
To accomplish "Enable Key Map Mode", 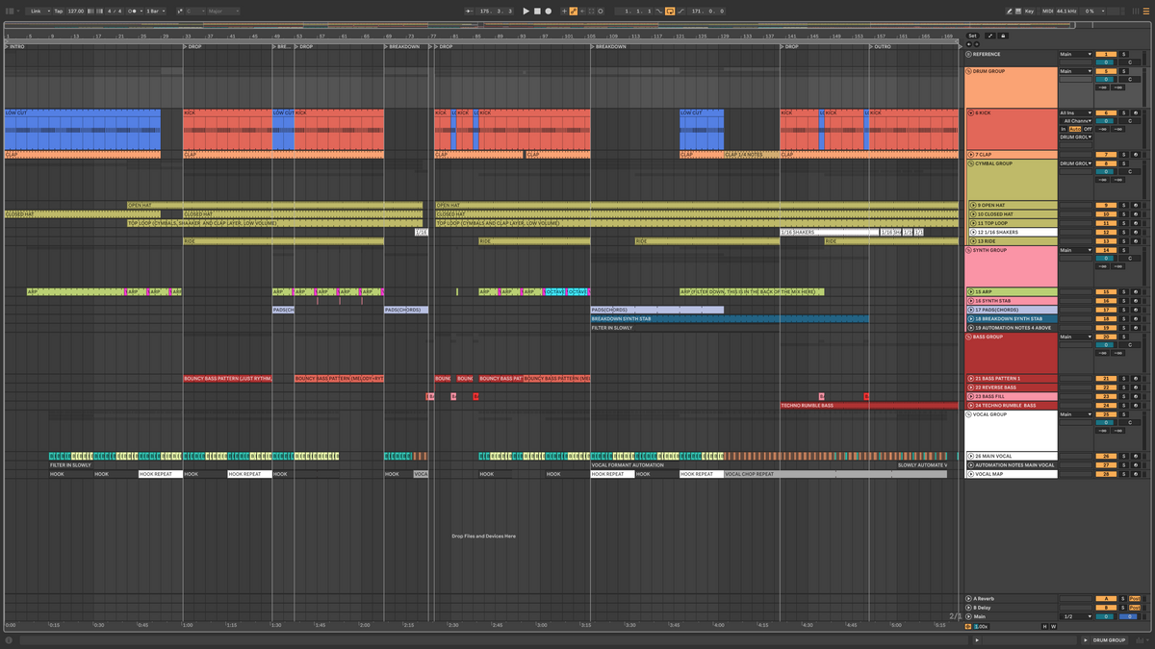I will 1029,11.
